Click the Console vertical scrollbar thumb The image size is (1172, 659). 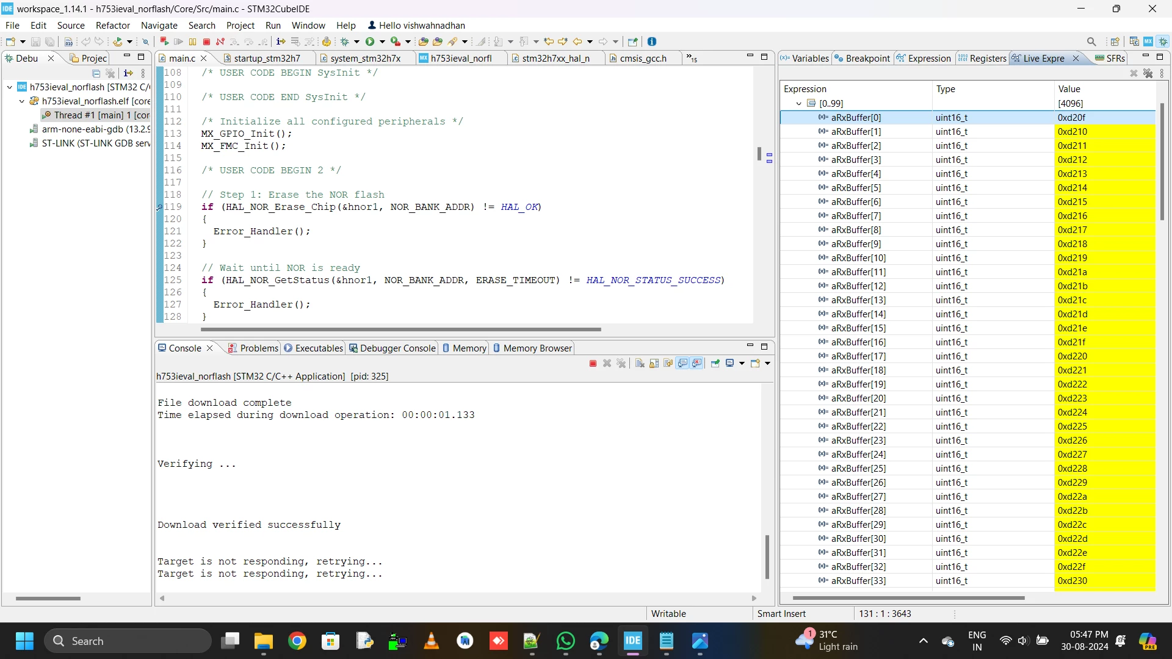point(767,557)
